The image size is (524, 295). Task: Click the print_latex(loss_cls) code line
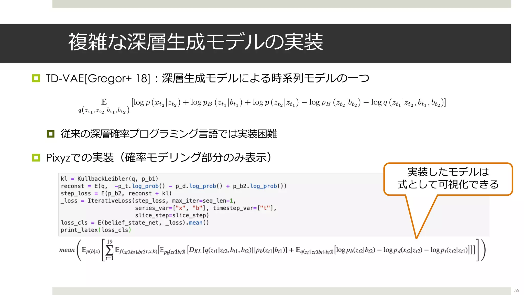coord(96,230)
